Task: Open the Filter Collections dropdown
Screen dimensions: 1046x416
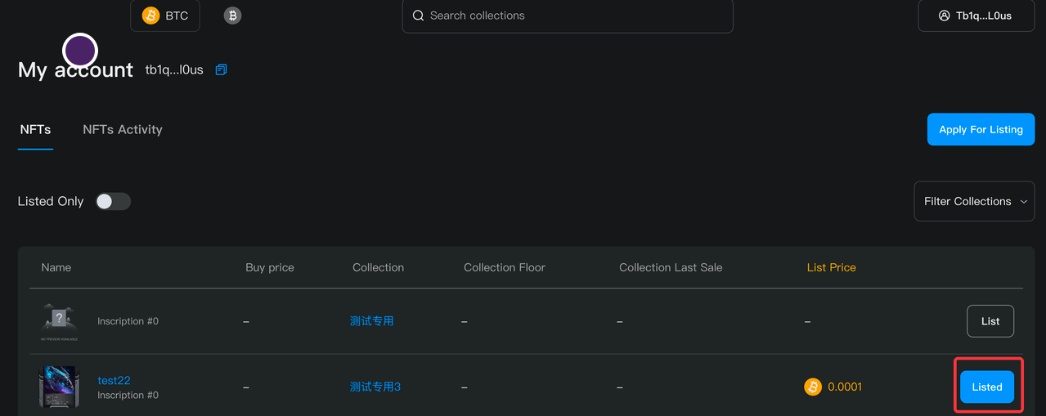Action: [974, 201]
